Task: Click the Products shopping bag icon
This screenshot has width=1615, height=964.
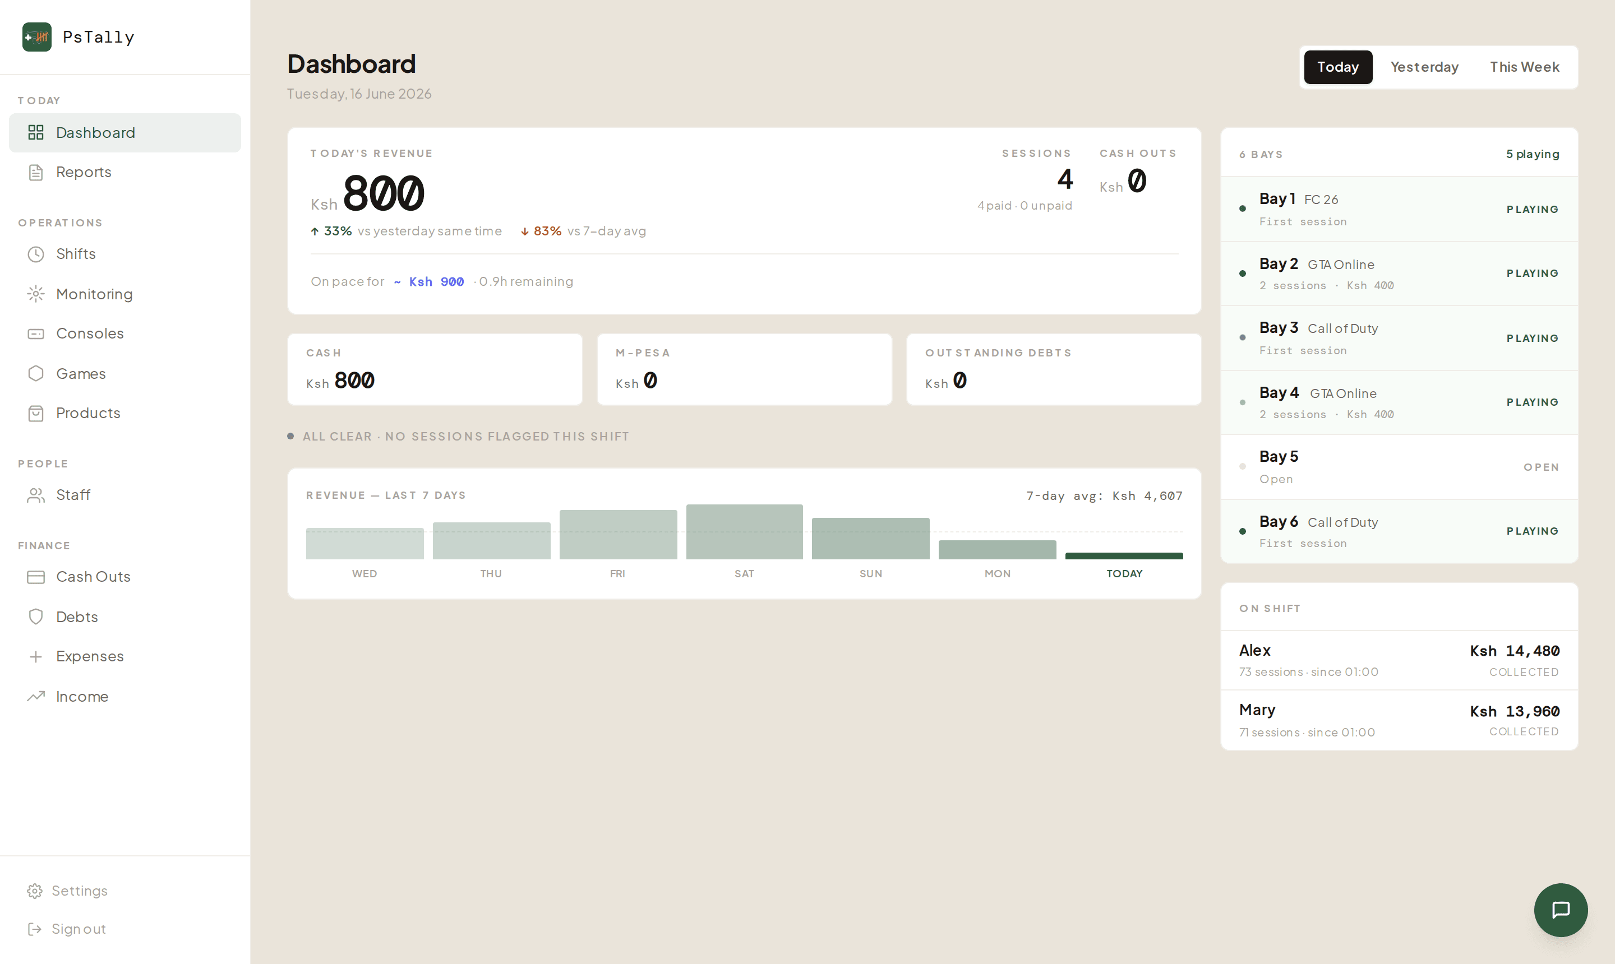Action: click(36, 413)
